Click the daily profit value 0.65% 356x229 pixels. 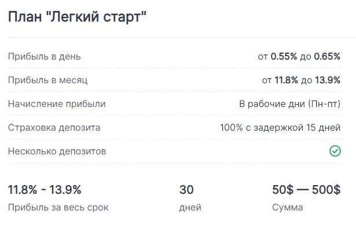coord(327,57)
